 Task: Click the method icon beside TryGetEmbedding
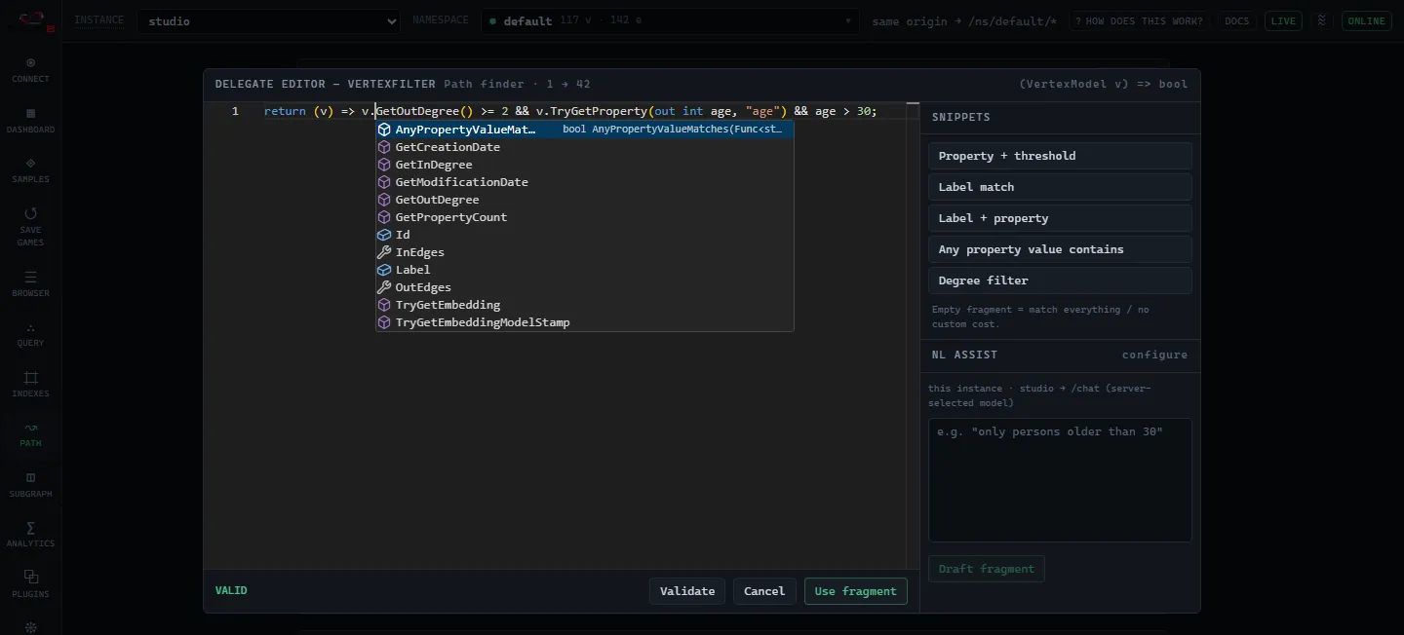tap(384, 305)
